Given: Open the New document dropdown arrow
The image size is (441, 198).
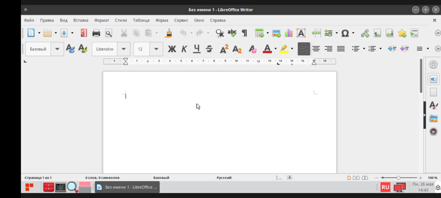Looking at the screenshot, I should [39, 33].
